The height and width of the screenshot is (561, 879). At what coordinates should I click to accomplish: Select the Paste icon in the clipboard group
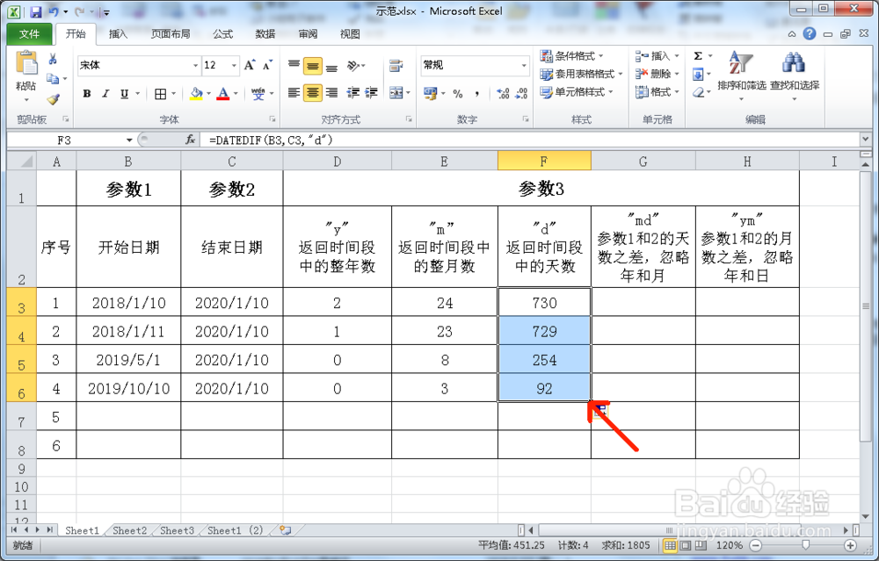(x=27, y=63)
